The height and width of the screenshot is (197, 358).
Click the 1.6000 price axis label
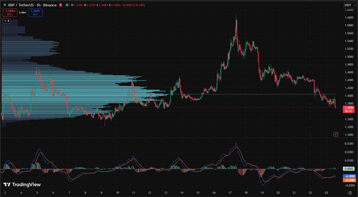click(349, 18)
